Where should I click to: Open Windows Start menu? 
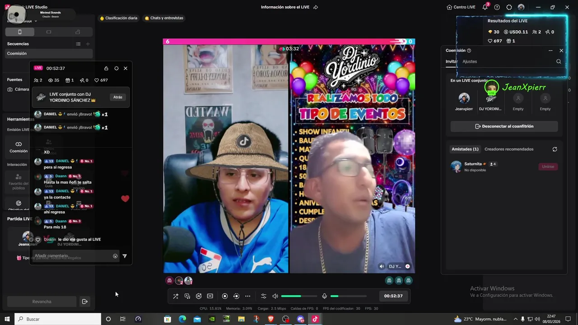[x=7, y=319]
